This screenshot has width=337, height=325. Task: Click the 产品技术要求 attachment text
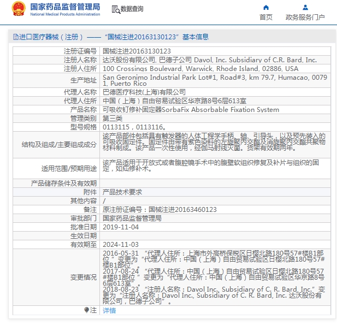tap(122, 192)
